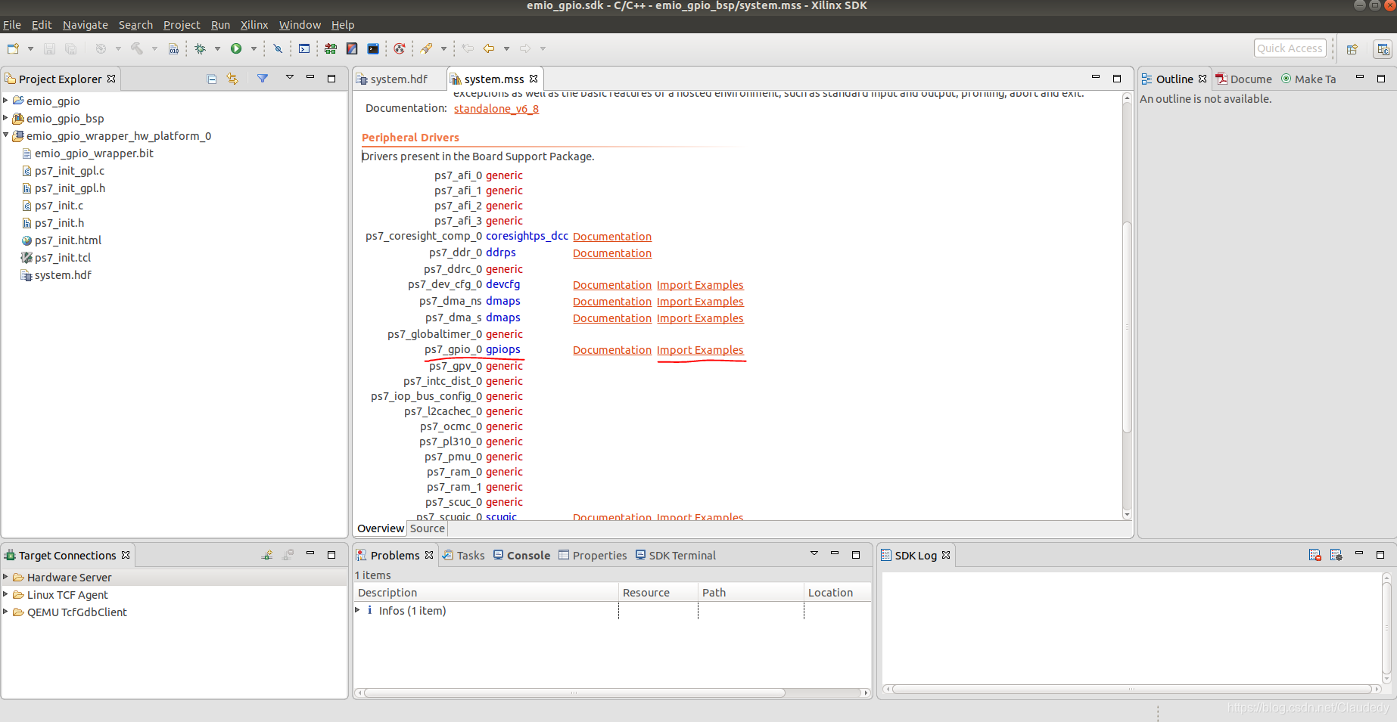Click the Open Perspective icon
The height and width of the screenshot is (722, 1397).
point(1352,49)
